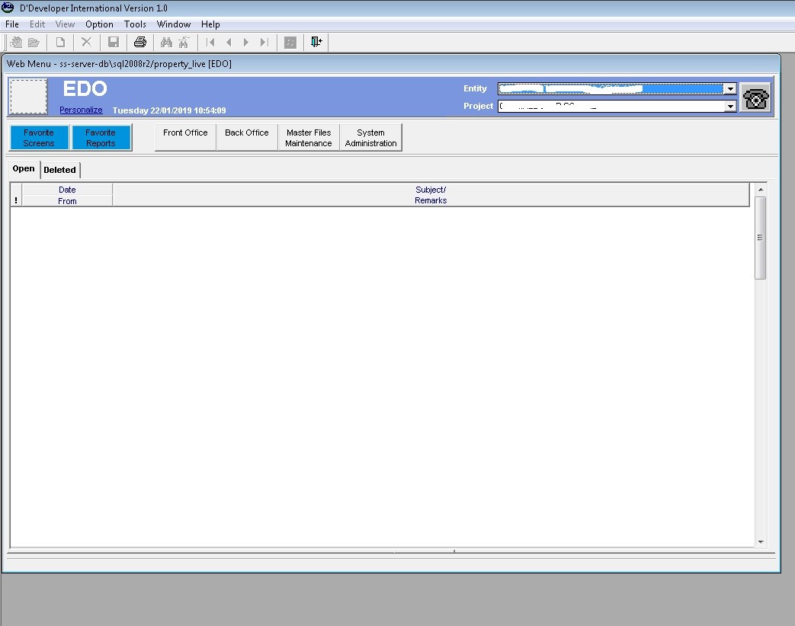The width and height of the screenshot is (795, 626).
Task: Switch to the Deleted tab
Action: tap(59, 169)
